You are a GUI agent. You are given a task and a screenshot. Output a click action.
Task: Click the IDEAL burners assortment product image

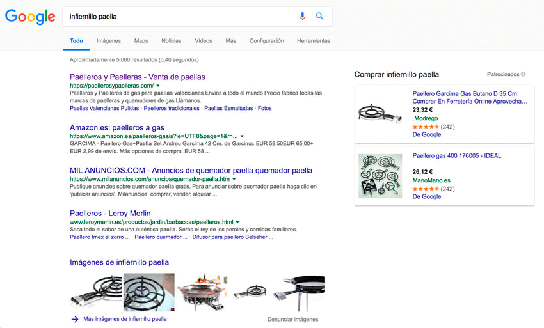[380, 176]
